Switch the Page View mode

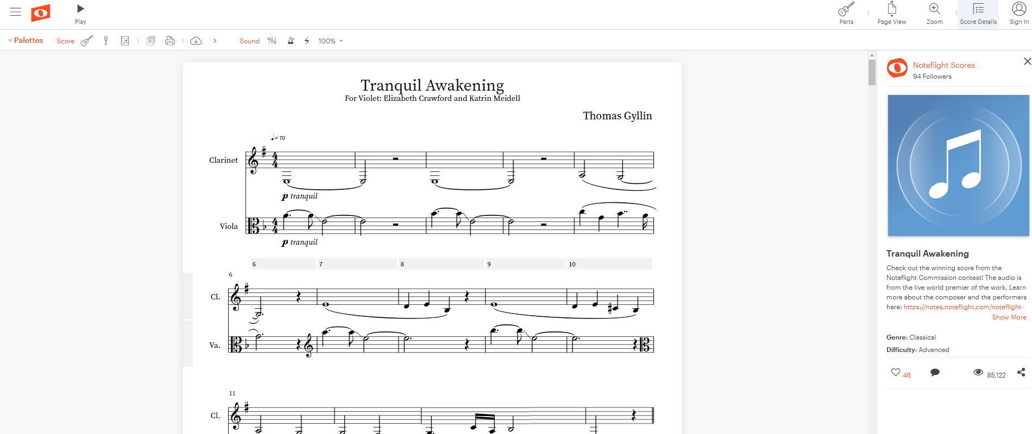tap(892, 14)
